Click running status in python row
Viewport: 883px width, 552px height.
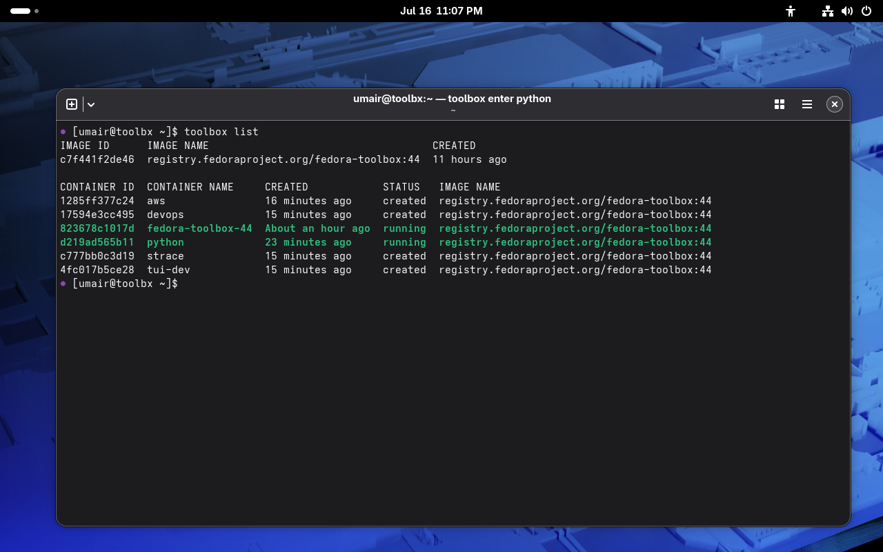coord(404,242)
